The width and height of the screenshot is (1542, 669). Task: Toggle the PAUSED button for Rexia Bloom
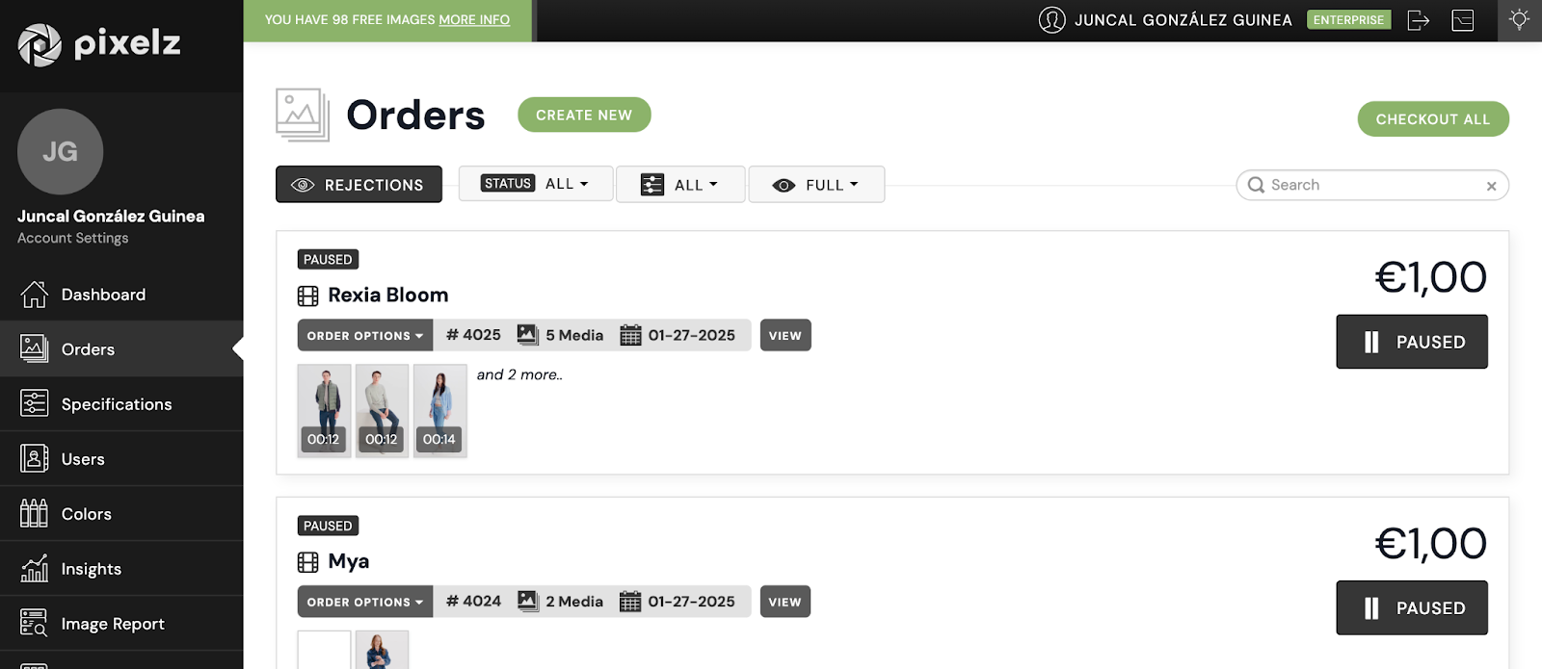[x=1412, y=342]
